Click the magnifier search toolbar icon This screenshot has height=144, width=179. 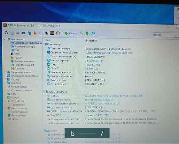(93, 33)
